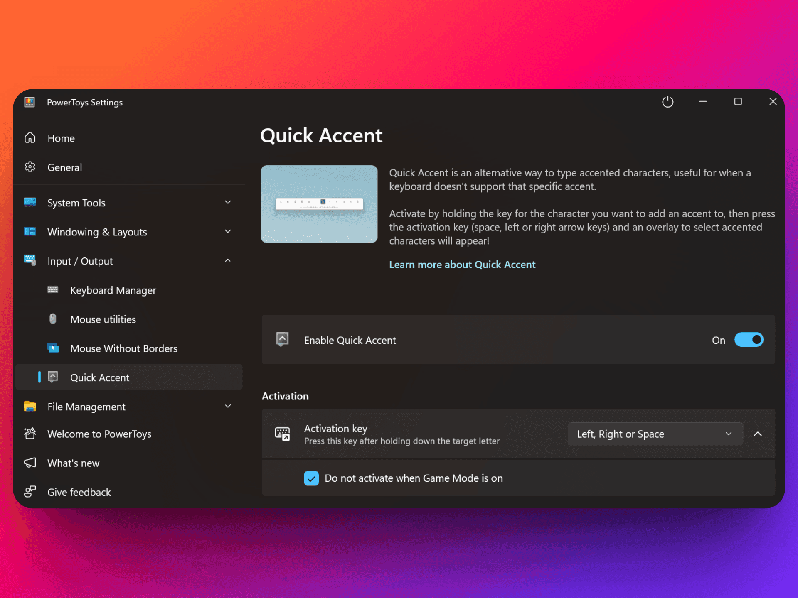
Task: Click the Home house icon
Action: click(30, 137)
